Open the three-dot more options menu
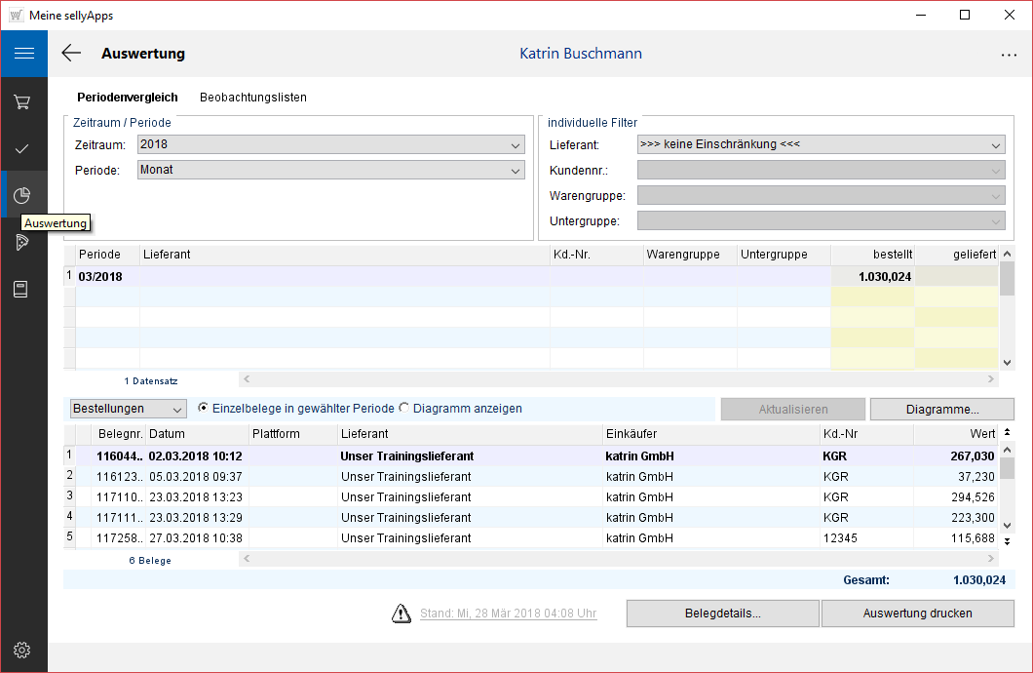 click(x=1009, y=55)
